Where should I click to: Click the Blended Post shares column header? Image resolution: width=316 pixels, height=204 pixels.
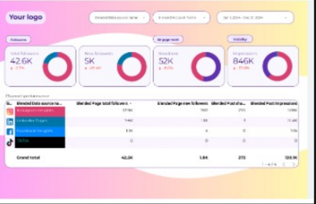click(x=228, y=103)
